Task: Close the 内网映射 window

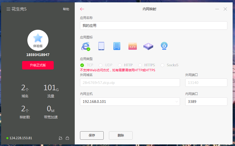Action: pos(225,9)
